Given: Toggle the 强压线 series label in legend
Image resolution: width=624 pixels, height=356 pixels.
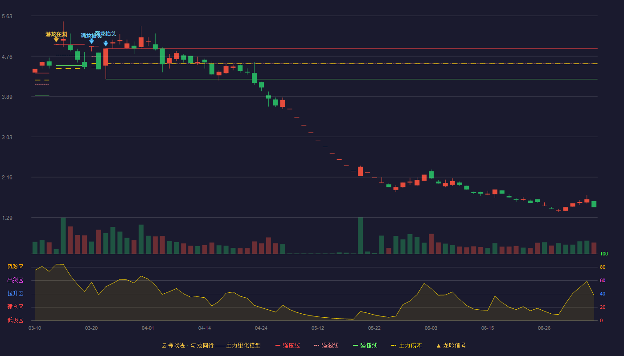Looking at the screenshot, I should click(x=291, y=346).
